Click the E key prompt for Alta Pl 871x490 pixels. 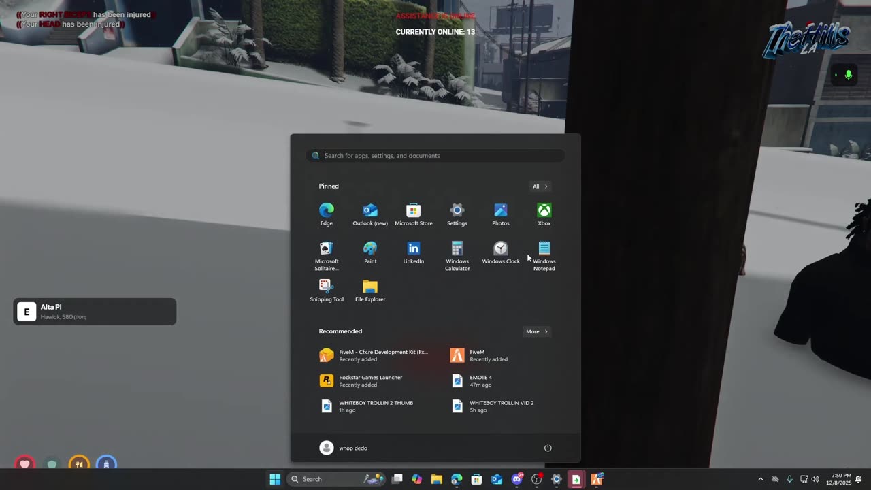click(27, 312)
